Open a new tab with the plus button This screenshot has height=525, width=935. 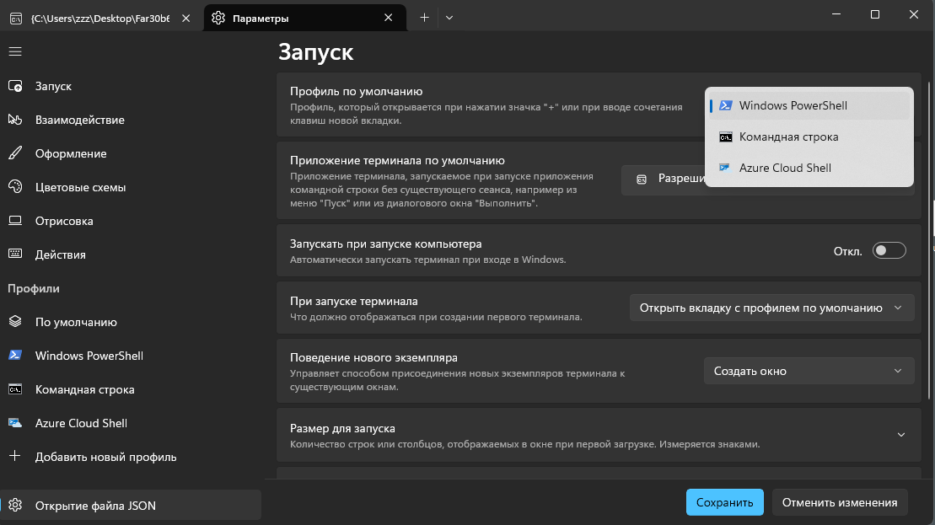[424, 18]
